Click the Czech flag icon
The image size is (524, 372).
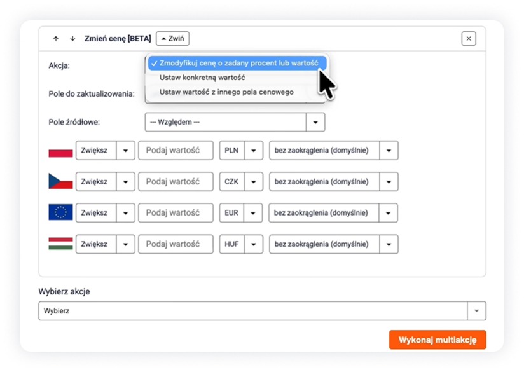click(x=60, y=182)
